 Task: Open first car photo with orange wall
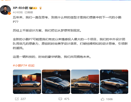pos(27,82)
